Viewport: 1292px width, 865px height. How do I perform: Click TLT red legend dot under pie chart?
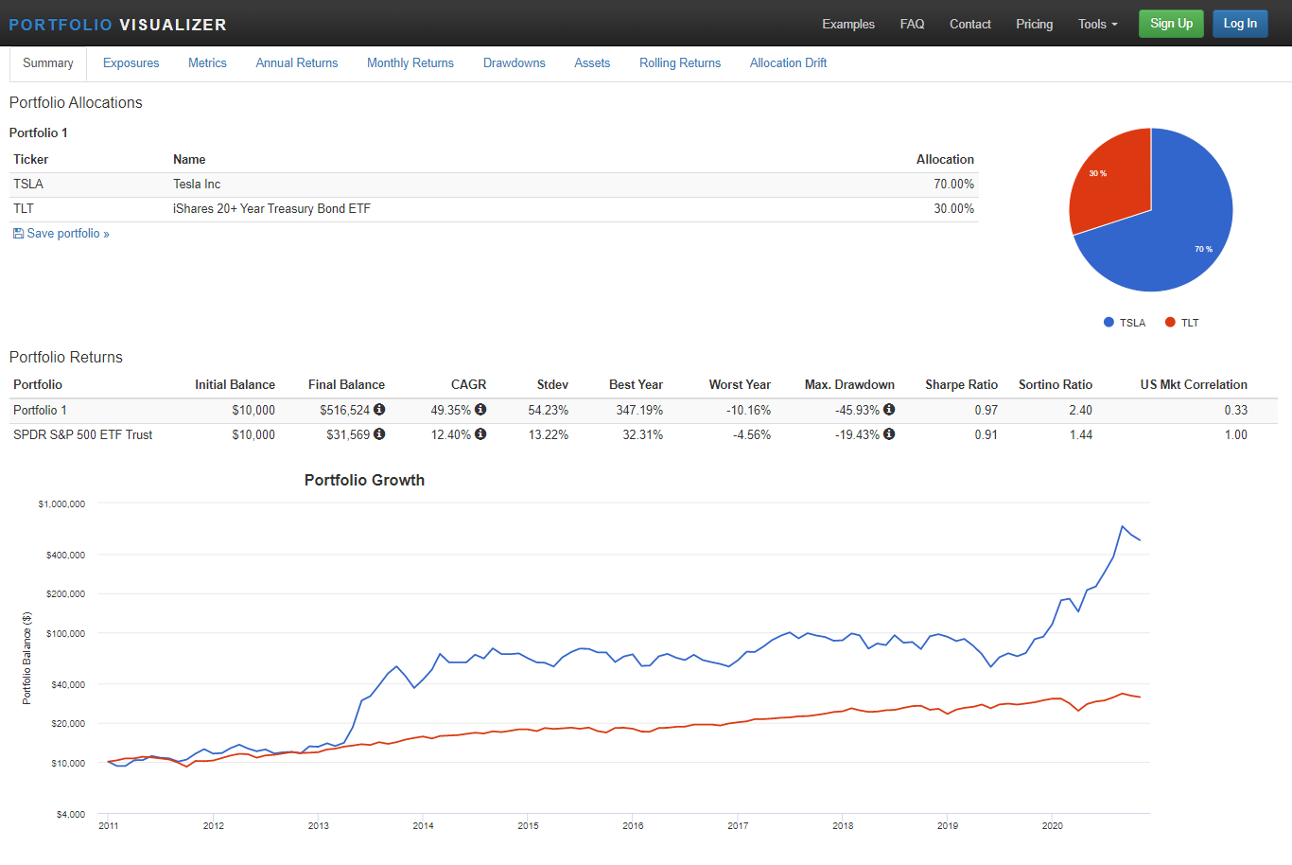coord(1170,323)
